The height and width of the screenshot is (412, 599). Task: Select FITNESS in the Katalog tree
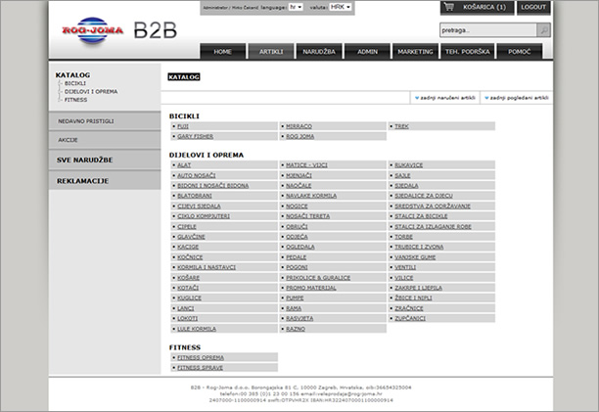pyautogui.click(x=75, y=99)
